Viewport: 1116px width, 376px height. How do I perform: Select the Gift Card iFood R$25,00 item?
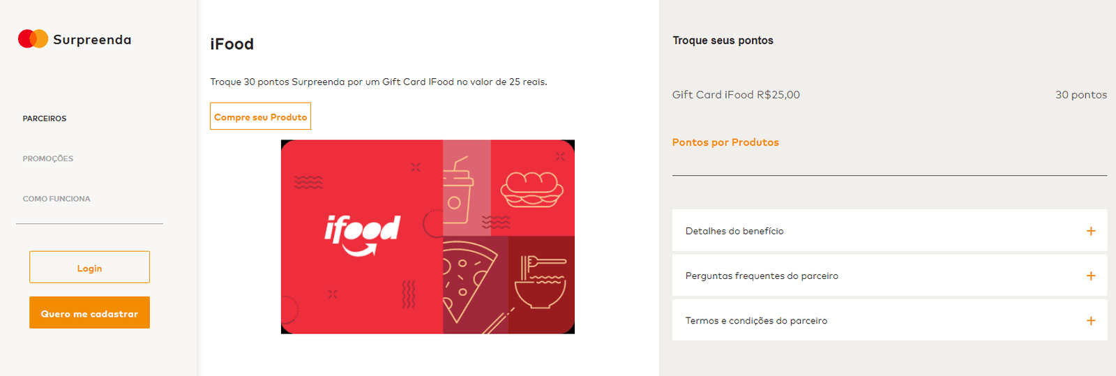(736, 95)
